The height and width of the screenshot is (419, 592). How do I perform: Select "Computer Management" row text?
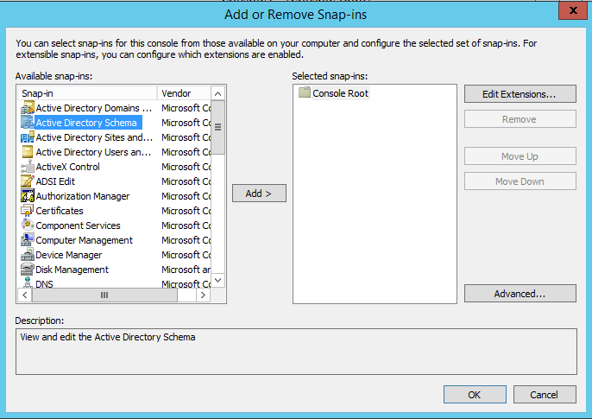[x=84, y=240]
